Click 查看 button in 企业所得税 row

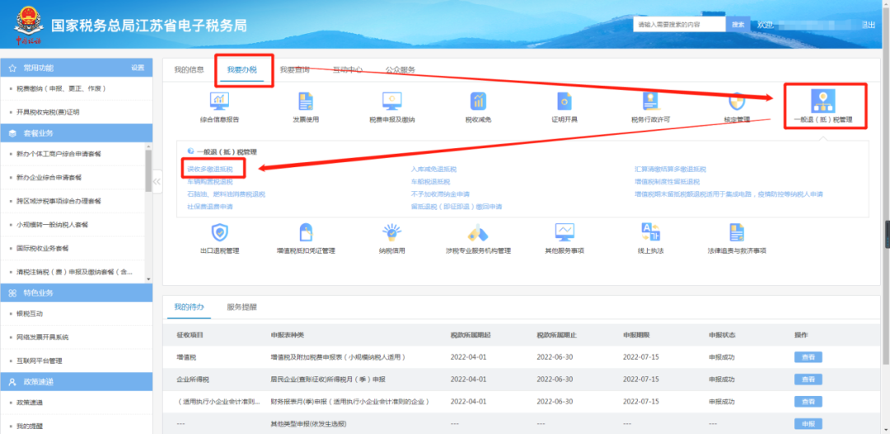click(x=808, y=380)
